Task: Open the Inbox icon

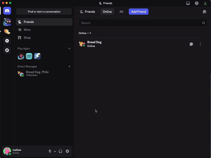Action: click(x=188, y=3)
